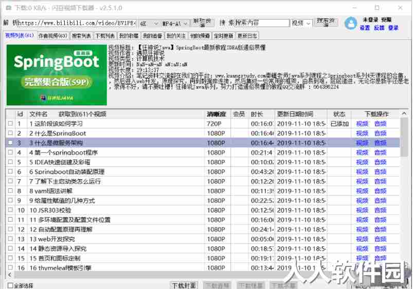The image size is (413, 289).
Task: Open the 设置 settings link
Action: pos(365,28)
